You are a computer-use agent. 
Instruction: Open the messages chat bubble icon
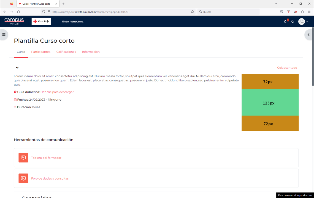pyautogui.click(x=293, y=21)
